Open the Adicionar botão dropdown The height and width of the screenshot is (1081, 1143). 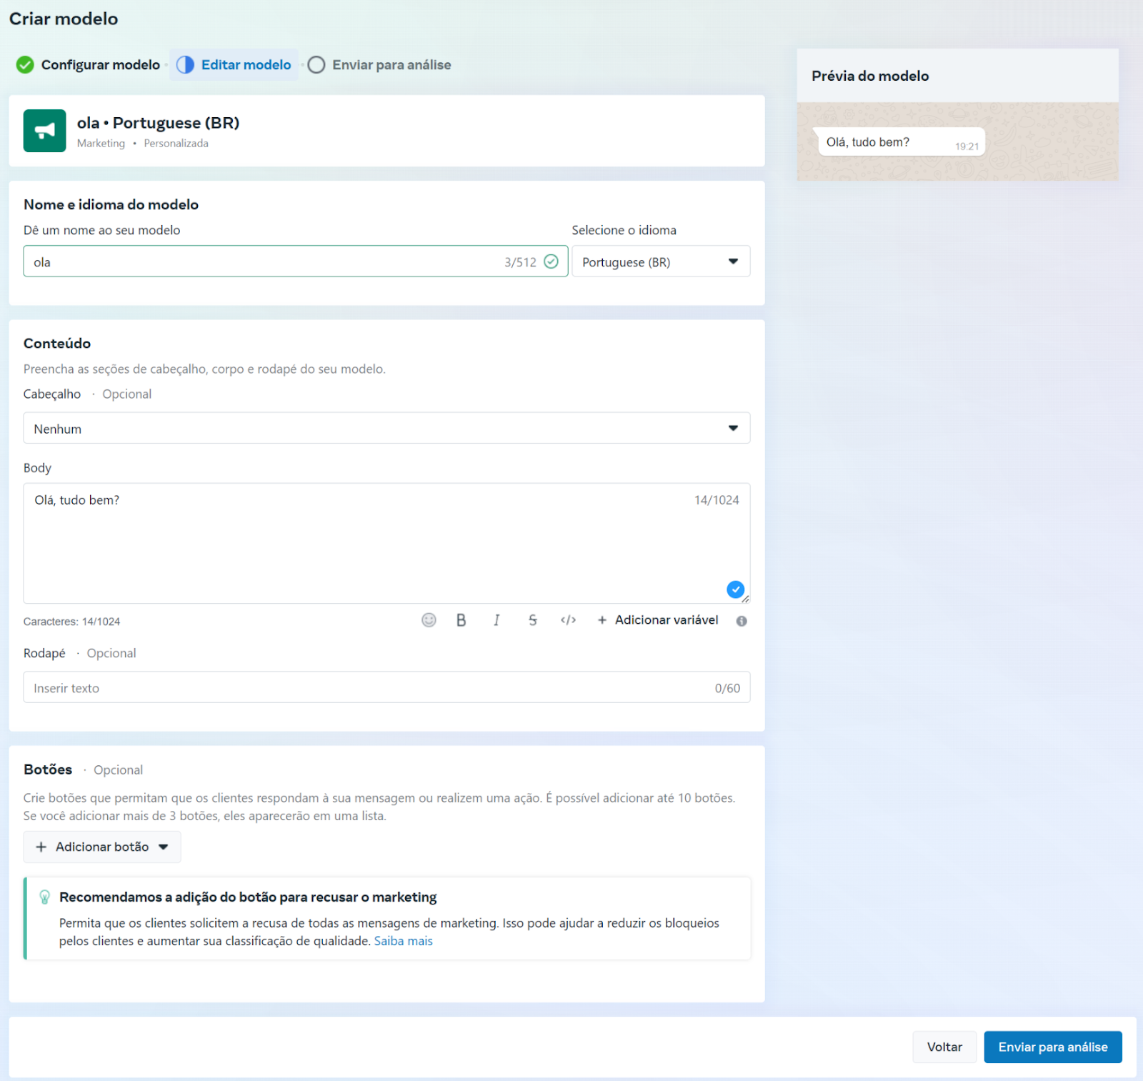point(102,847)
